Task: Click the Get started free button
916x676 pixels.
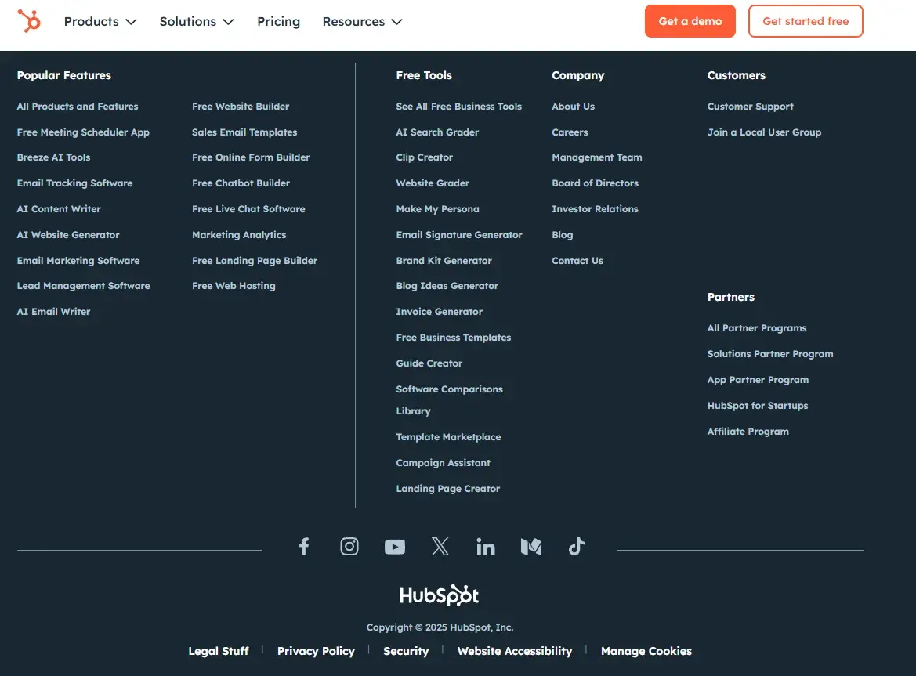Action: coord(806,22)
